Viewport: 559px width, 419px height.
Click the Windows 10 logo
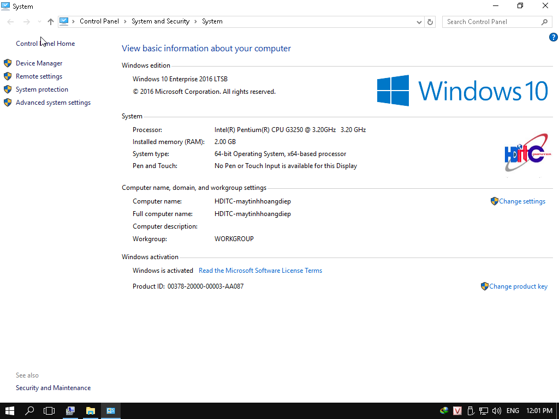coord(462,91)
